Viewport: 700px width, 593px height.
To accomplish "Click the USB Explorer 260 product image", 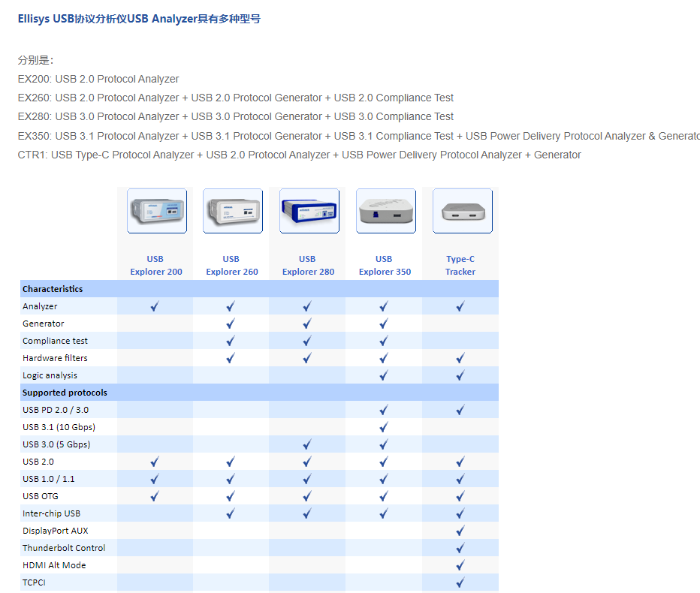I will pyautogui.click(x=232, y=211).
